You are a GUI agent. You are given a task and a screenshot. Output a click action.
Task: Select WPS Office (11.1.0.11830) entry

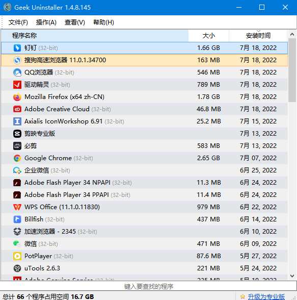click(62, 207)
